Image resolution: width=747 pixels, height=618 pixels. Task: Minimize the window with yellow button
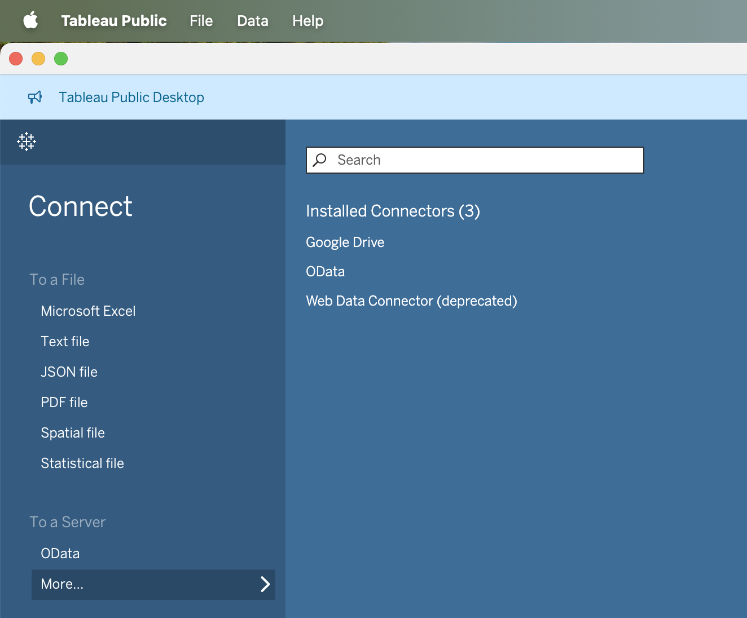coord(38,59)
